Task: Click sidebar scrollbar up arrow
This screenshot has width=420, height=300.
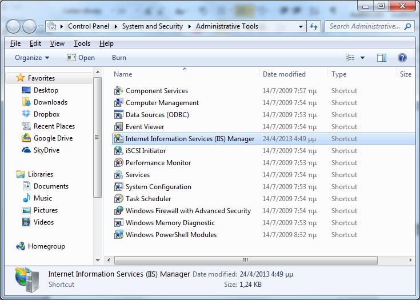Action: point(98,73)
